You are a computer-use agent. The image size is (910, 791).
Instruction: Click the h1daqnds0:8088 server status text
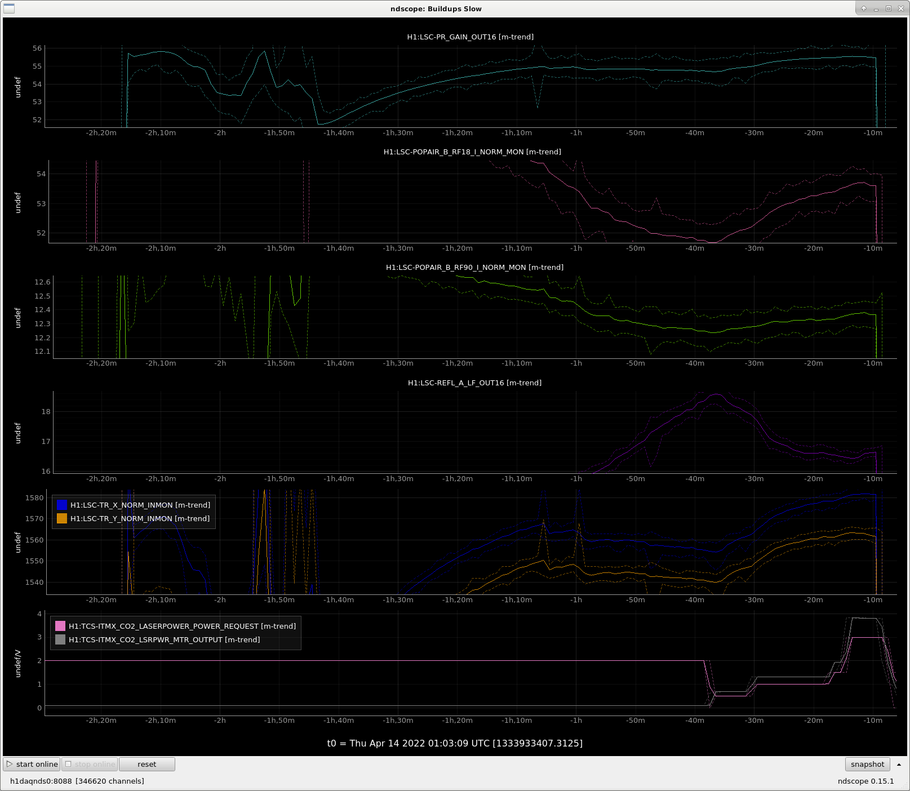point(77,781)
